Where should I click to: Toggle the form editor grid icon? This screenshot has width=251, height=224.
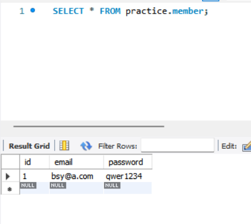[64, 146]
